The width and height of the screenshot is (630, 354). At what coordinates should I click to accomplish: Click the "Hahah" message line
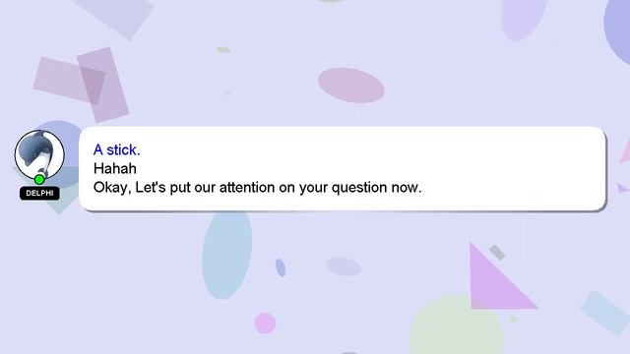tap(115, 168)
